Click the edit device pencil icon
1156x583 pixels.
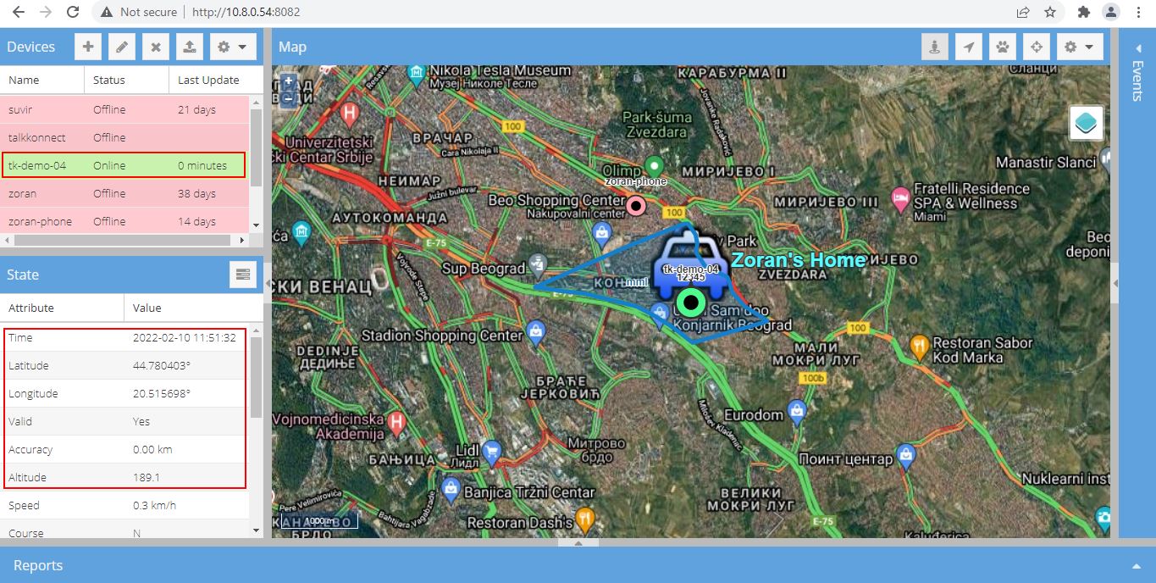point(122,47)
